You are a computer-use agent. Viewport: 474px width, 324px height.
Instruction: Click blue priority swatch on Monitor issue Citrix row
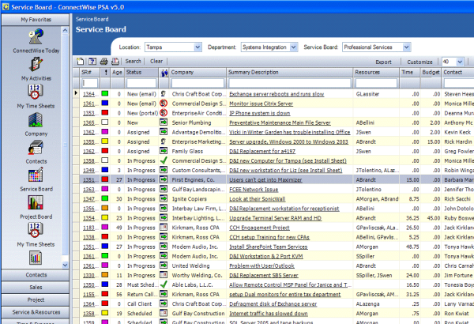(x=104, y=104)
